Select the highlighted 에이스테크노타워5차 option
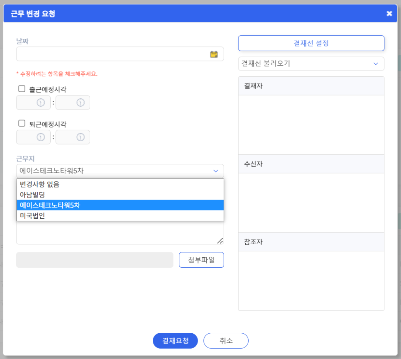This screenshot has height=359, width=401. point(120,205)
